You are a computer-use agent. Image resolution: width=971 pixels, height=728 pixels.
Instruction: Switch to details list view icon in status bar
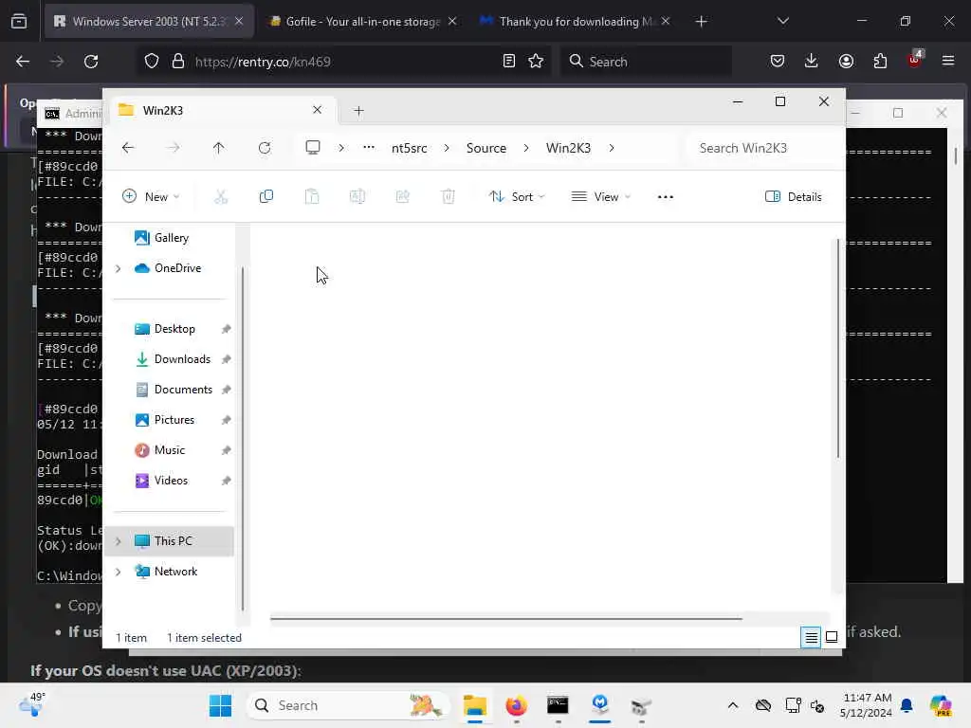coord(812,637)
